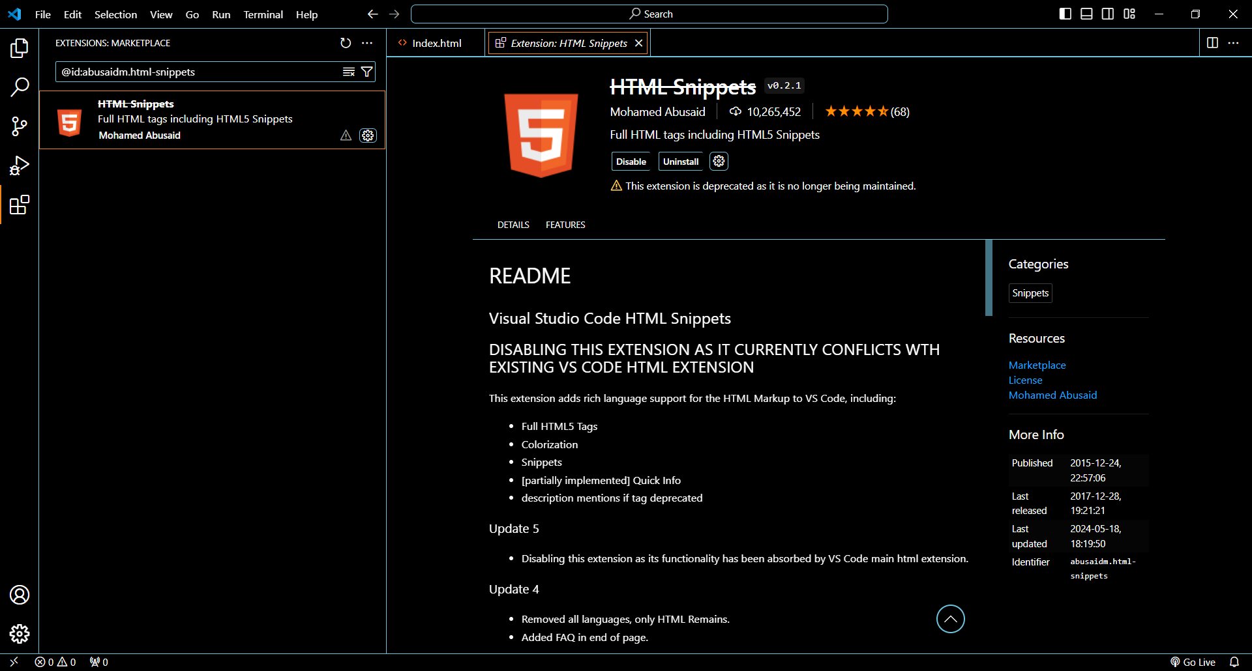
Task: Start Go Live server
Action: point(1193,662)
